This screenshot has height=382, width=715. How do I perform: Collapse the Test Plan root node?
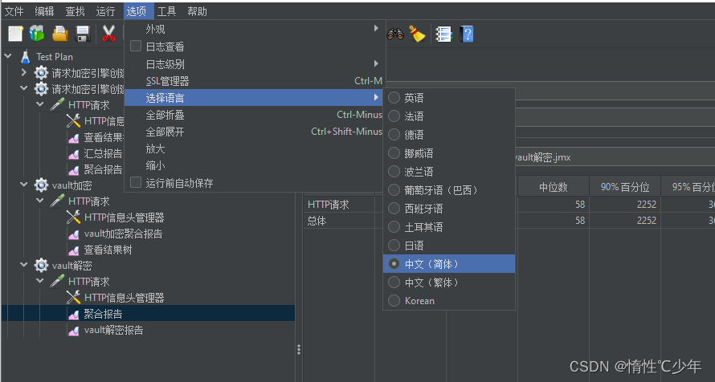(x=8, y=56)
